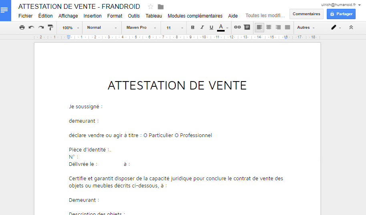Click the print icon
366x215 pixels.
[22, 28]
